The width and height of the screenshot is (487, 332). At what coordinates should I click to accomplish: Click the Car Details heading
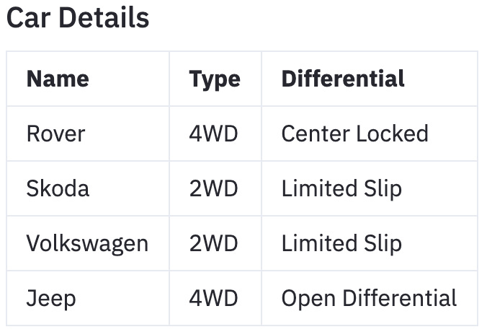tap(78, 18)
